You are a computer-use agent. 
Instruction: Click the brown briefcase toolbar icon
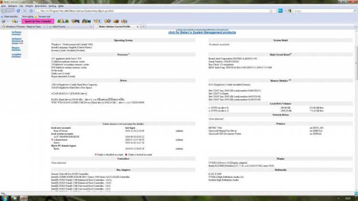click(x=116, y=21)
